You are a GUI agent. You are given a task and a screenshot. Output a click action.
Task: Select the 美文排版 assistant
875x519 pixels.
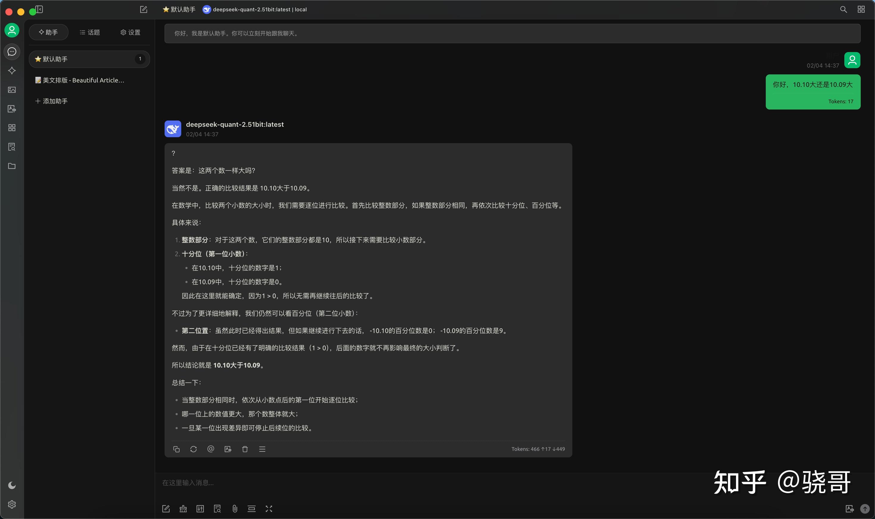[x=80, y=80]
